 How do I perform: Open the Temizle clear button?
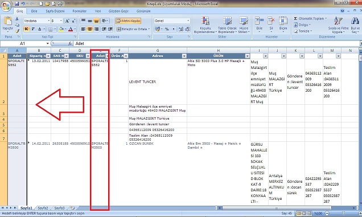coord(303,31)
